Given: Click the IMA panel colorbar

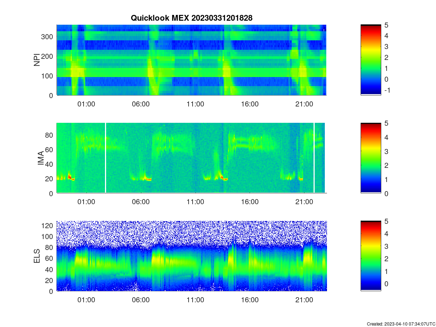Looking at the screenshot, I should pos(371,158).
